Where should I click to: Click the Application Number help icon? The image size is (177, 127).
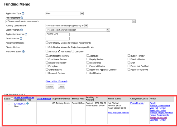pos(26,34)
